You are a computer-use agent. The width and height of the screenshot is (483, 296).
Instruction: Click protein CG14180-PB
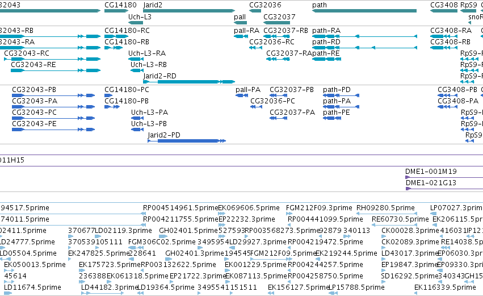click(112, 107)
